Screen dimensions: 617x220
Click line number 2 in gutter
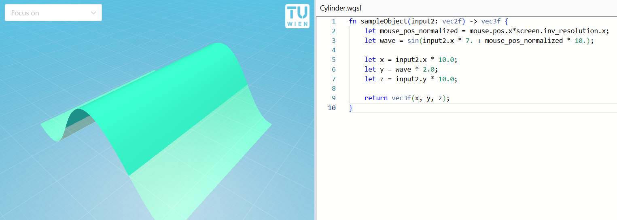[333, 31]
